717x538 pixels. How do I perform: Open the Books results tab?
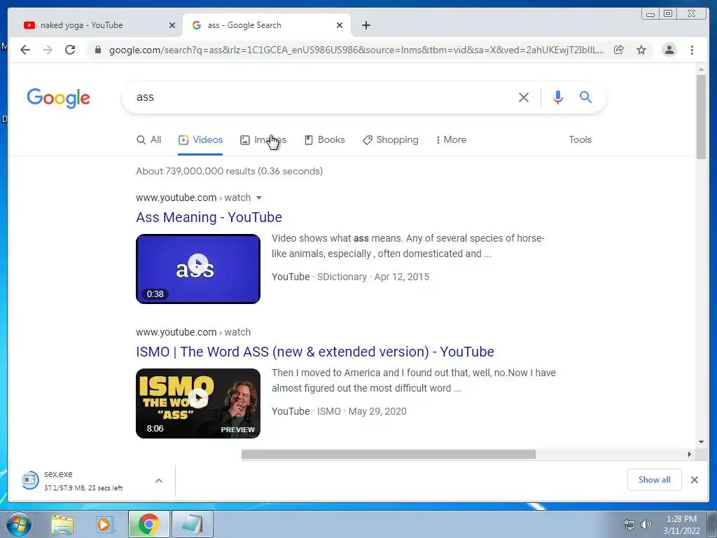pos(325,140)
